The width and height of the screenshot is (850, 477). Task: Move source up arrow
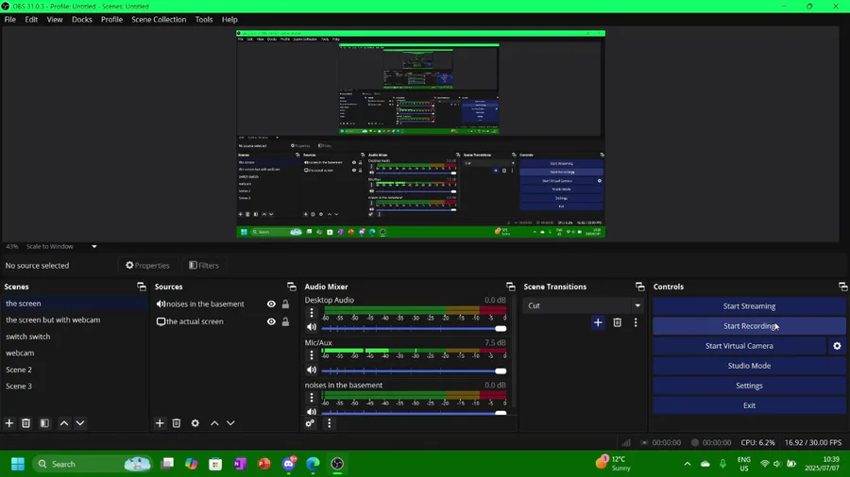pos(214,423)
